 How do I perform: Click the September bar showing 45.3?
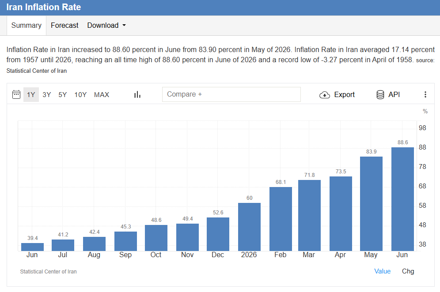tap(126, 241)
